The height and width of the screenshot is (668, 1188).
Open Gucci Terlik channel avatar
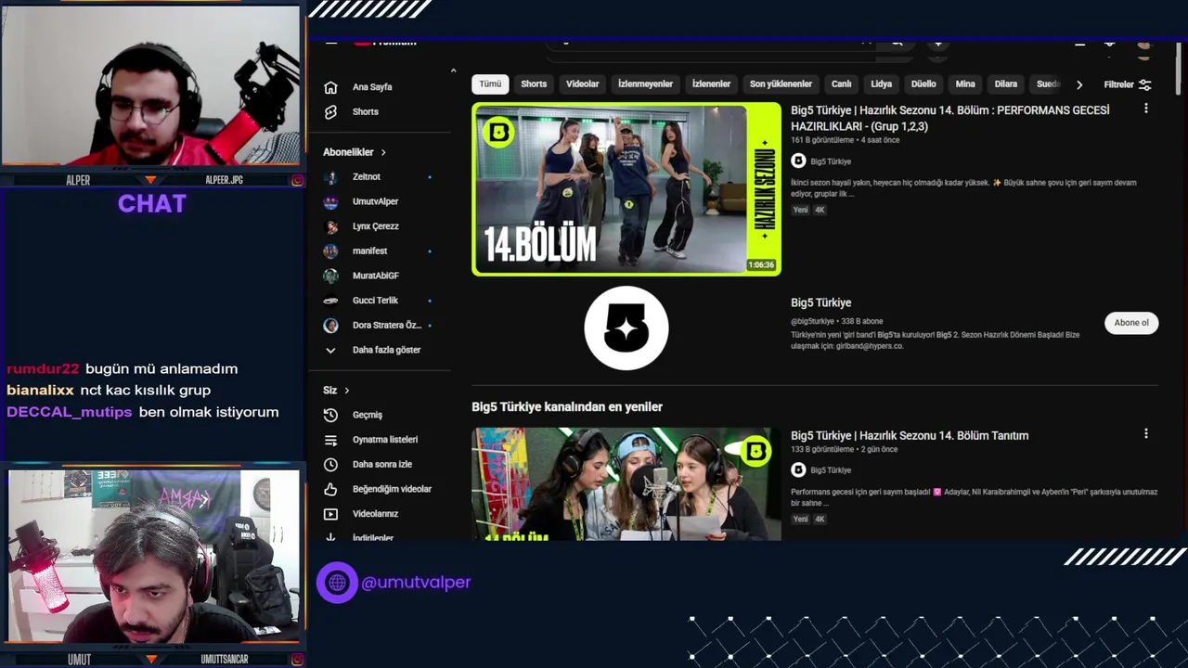tap(330, 301)
